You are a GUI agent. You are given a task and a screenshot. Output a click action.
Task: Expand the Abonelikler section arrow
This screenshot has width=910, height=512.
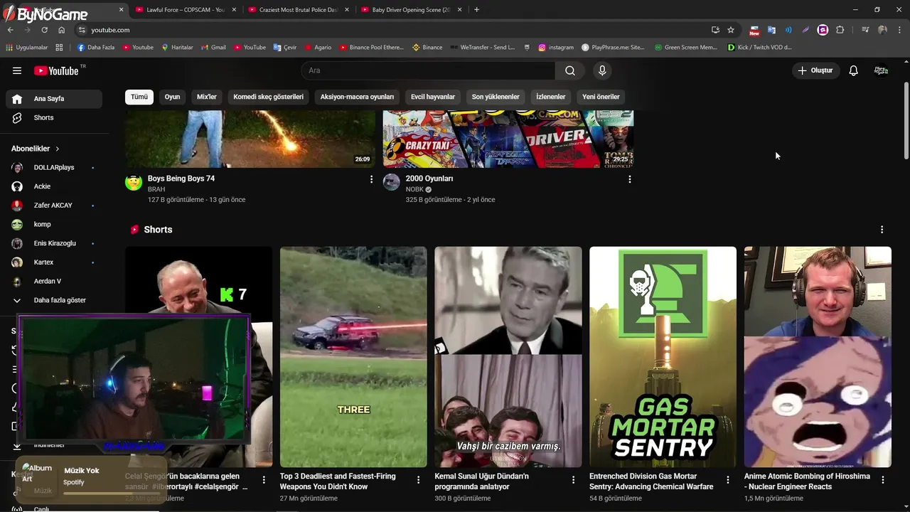point(58,149)
